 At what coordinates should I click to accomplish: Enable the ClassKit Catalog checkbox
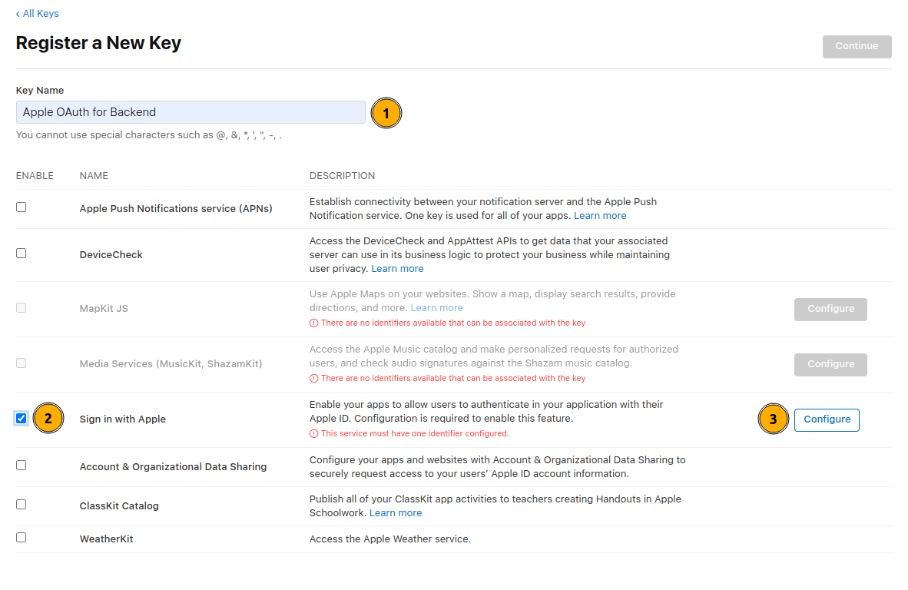point(22,505)
